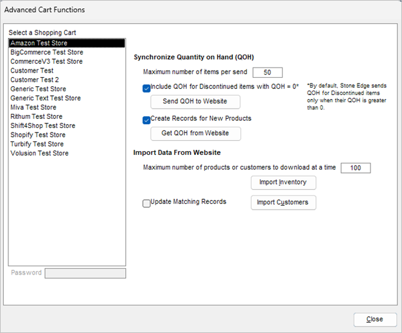Select Miva Test Store cart
Image resolution: width=402 pixels, height=333 pixels.
pyautogui.click(x=67, y=107)
